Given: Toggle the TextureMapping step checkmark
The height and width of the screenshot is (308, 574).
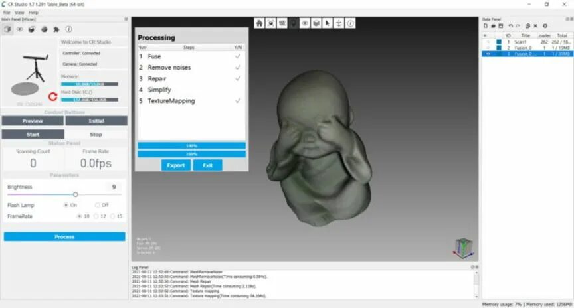Looking at the screenshot, I should [x=238, y=101].
